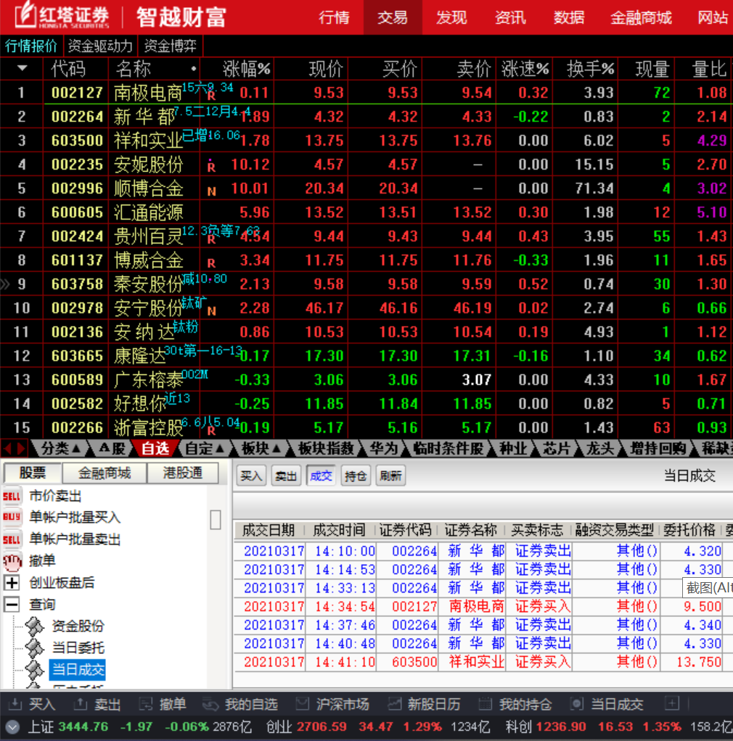Image resolution: width=733 pixels, height=741 pixels.
Task: Click the round arrow icon left of 上证
Action: (13, 726)
